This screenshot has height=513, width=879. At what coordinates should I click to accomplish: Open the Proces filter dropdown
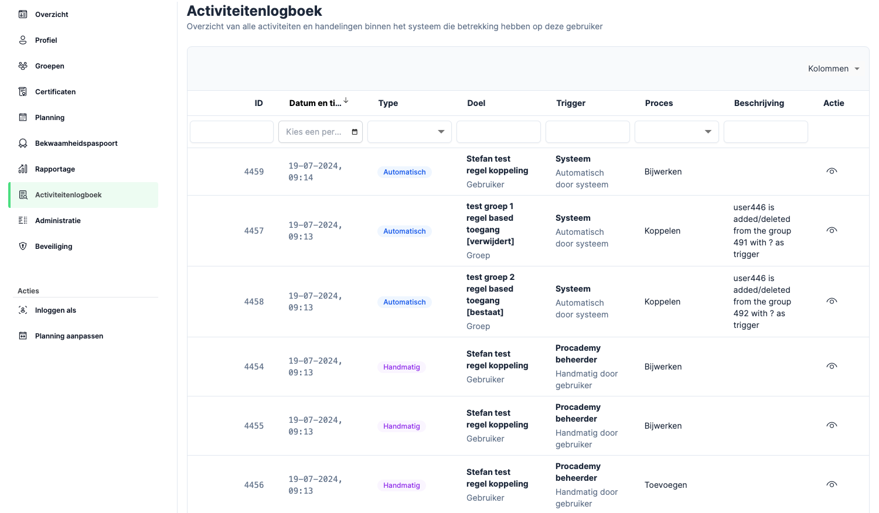tap(676, 132)
